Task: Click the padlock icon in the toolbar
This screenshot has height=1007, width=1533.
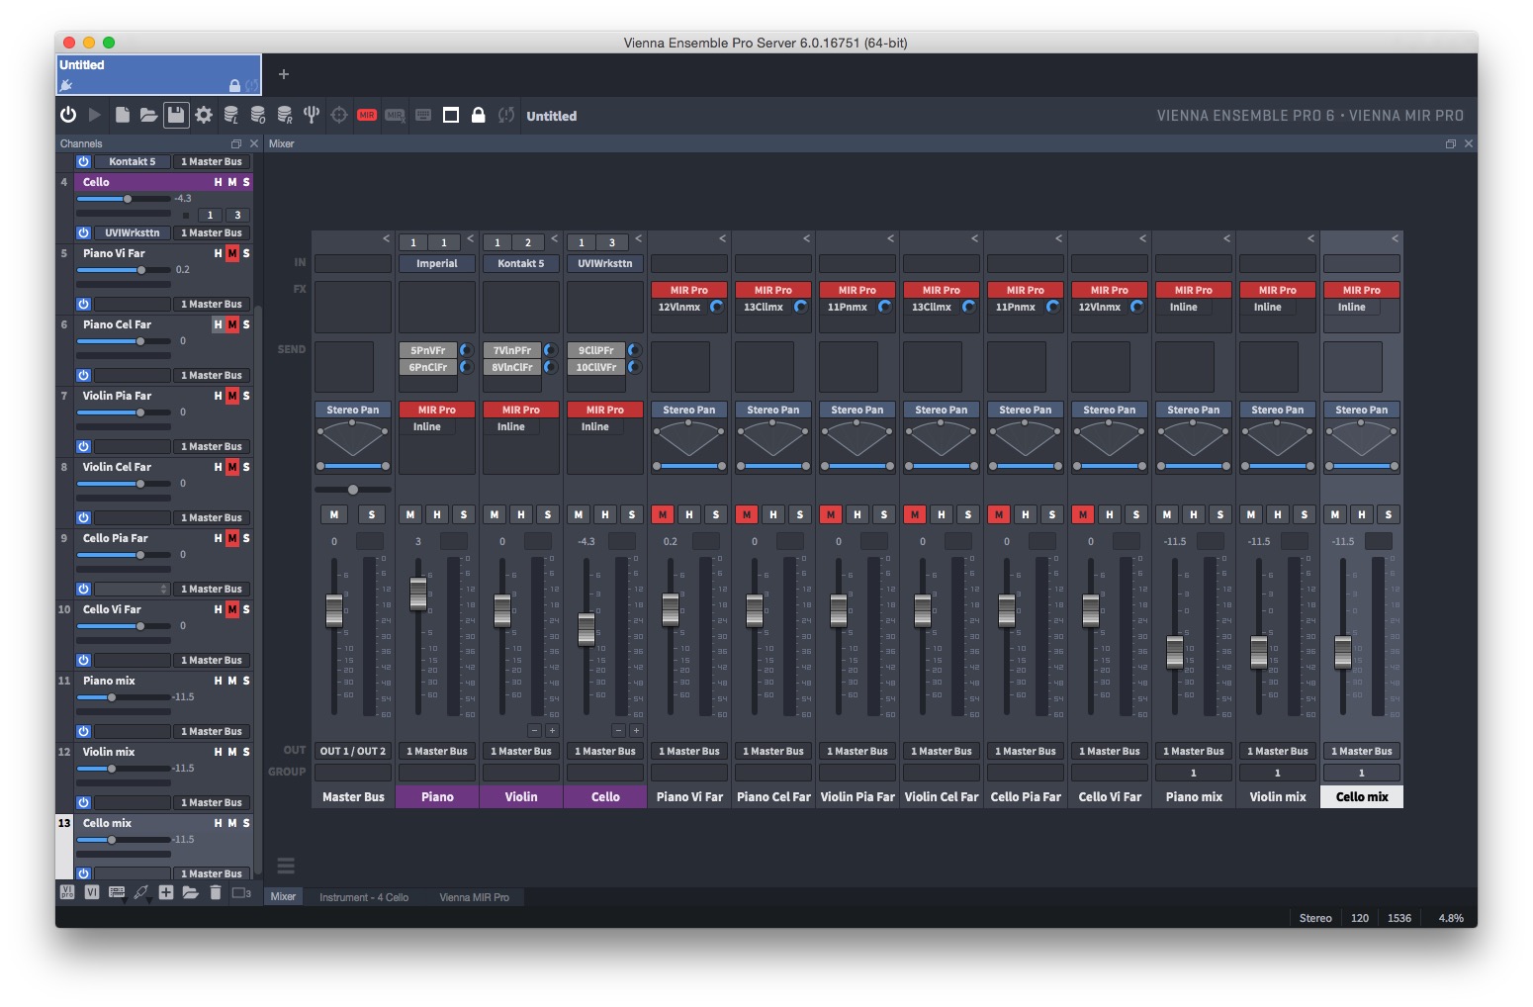Action: pos(478,115)
